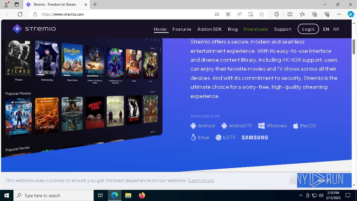Screen dimensions: 357x201
Task: Select the Windows platform icon
Action: tap(261, 126)
